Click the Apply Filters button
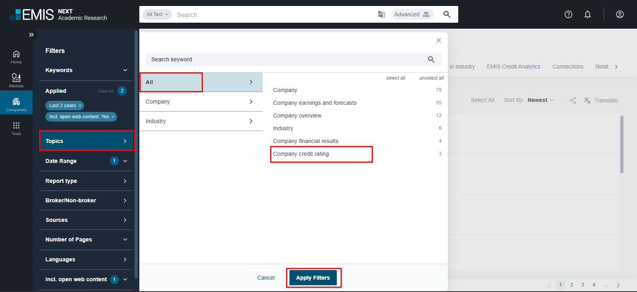 (x=313, y=278)
